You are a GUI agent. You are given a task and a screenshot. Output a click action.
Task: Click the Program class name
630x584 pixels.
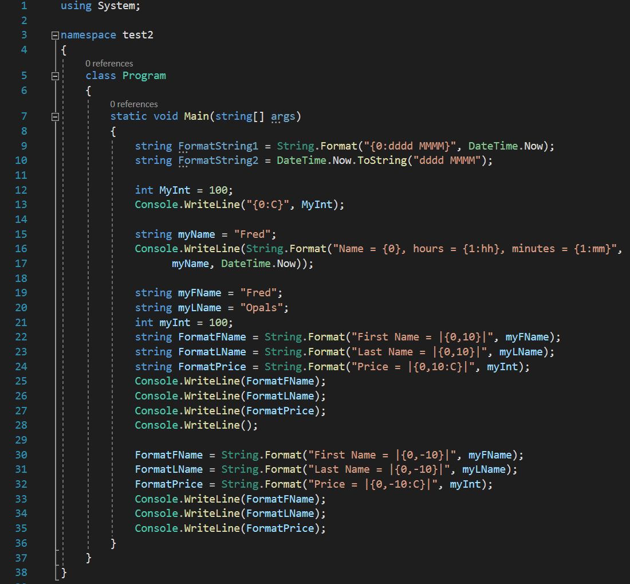point(144,76)
